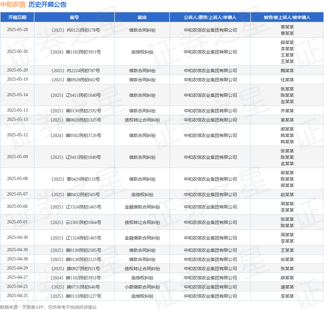Image resolution: width=324 pixels, height=310 pixels.
Task: Click the 中和农信 title text
Action: tap(13, 4)
